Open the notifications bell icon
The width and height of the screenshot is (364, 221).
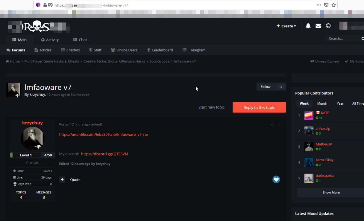pos(308,26)
